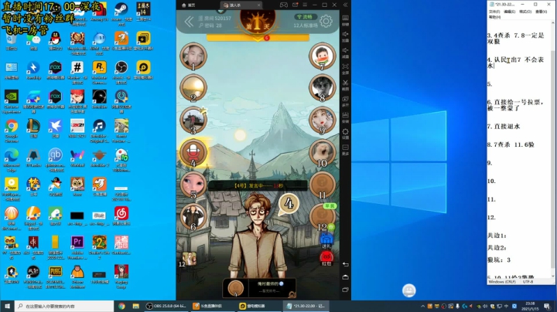
Task: Select player 7's watermelon kid avatar
Action: pyautogui.click(x=322, y=56)
